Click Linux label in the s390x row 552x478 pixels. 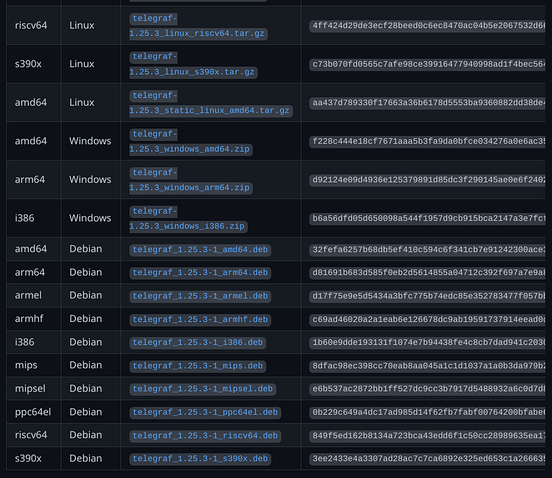pyautogui.click(x=81, y=64)
